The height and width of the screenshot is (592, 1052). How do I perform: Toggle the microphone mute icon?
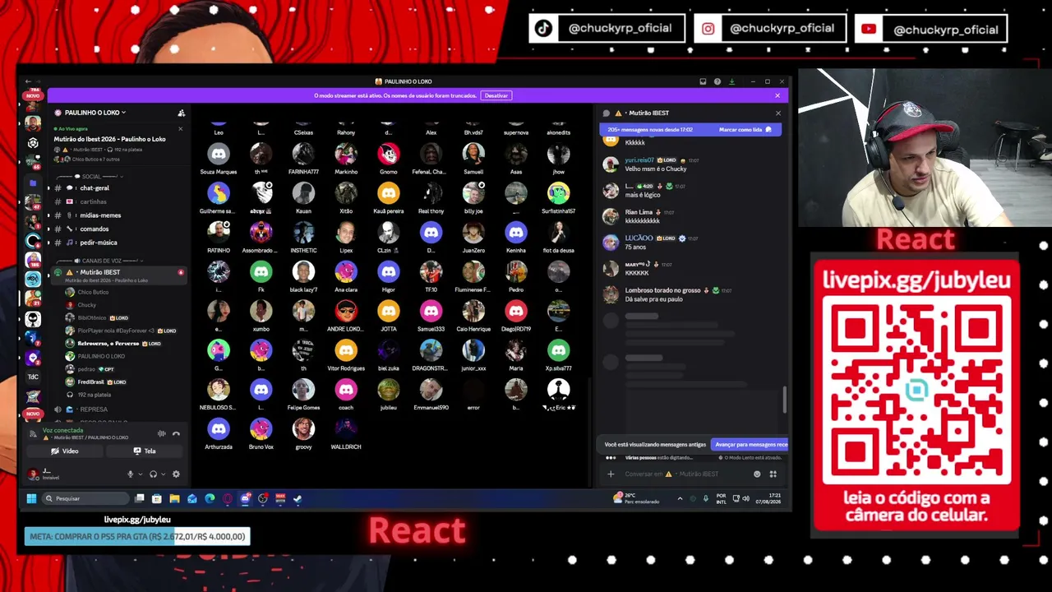130,474
